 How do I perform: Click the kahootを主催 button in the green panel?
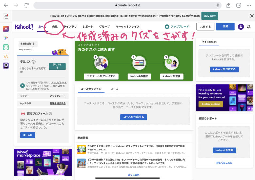tap(172, 76)
